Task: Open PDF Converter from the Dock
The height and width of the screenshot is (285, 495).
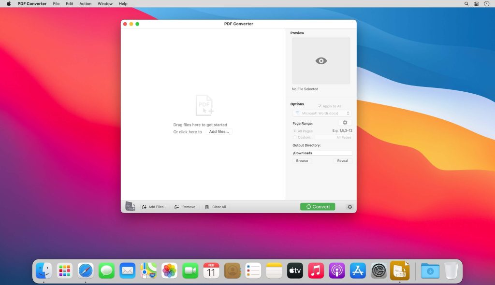Action: pos(399,271)
